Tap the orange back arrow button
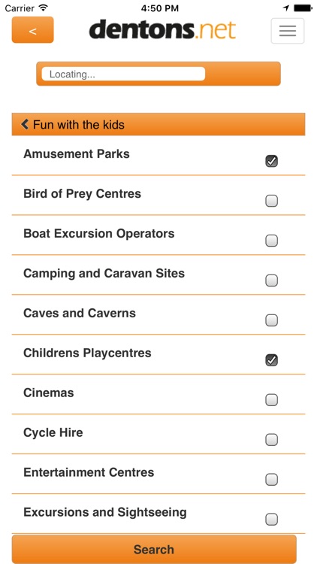 coord(33,30)
